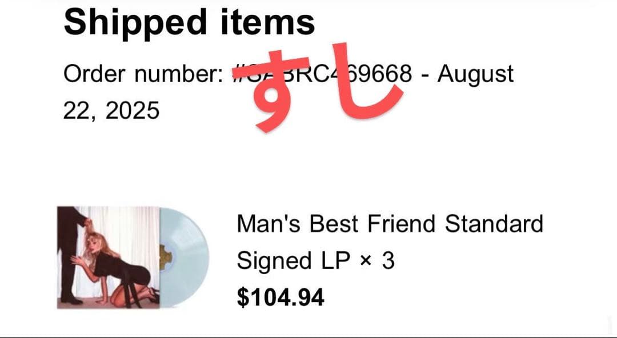Click the word August in the order date

[476, 74]
